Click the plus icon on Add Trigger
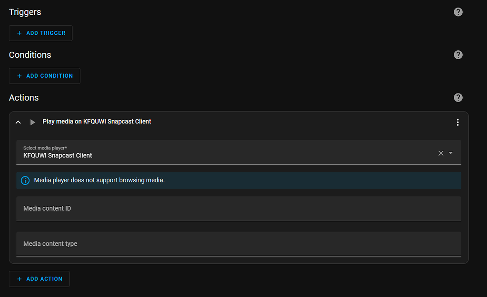The height and width of the screenshot is (297, 487). (19, 33)
